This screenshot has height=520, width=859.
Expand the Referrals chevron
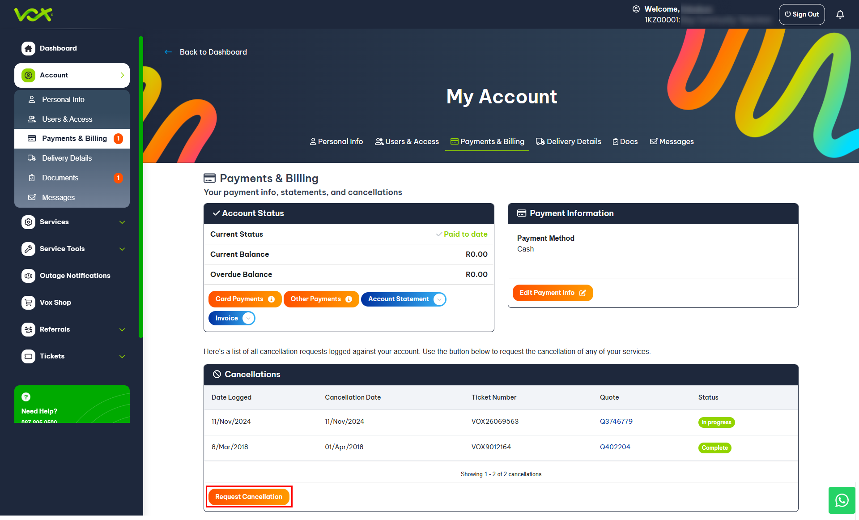click(x=122, y=330)
